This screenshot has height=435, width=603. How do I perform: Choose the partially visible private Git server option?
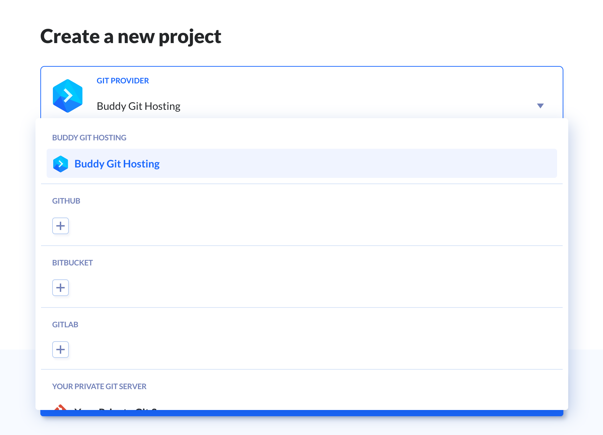[x=301, y=407]
